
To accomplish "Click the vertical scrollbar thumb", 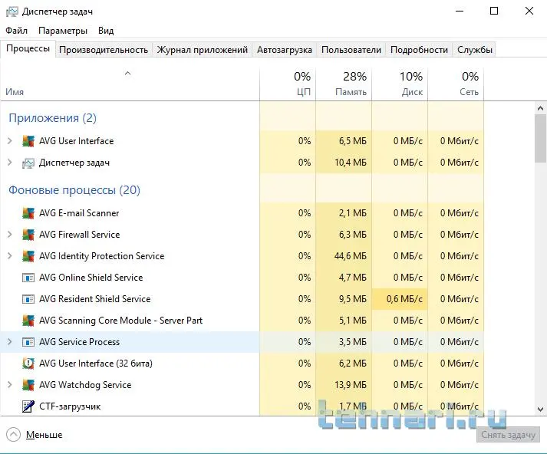I will pyautogui.click(x=540, y=139).
